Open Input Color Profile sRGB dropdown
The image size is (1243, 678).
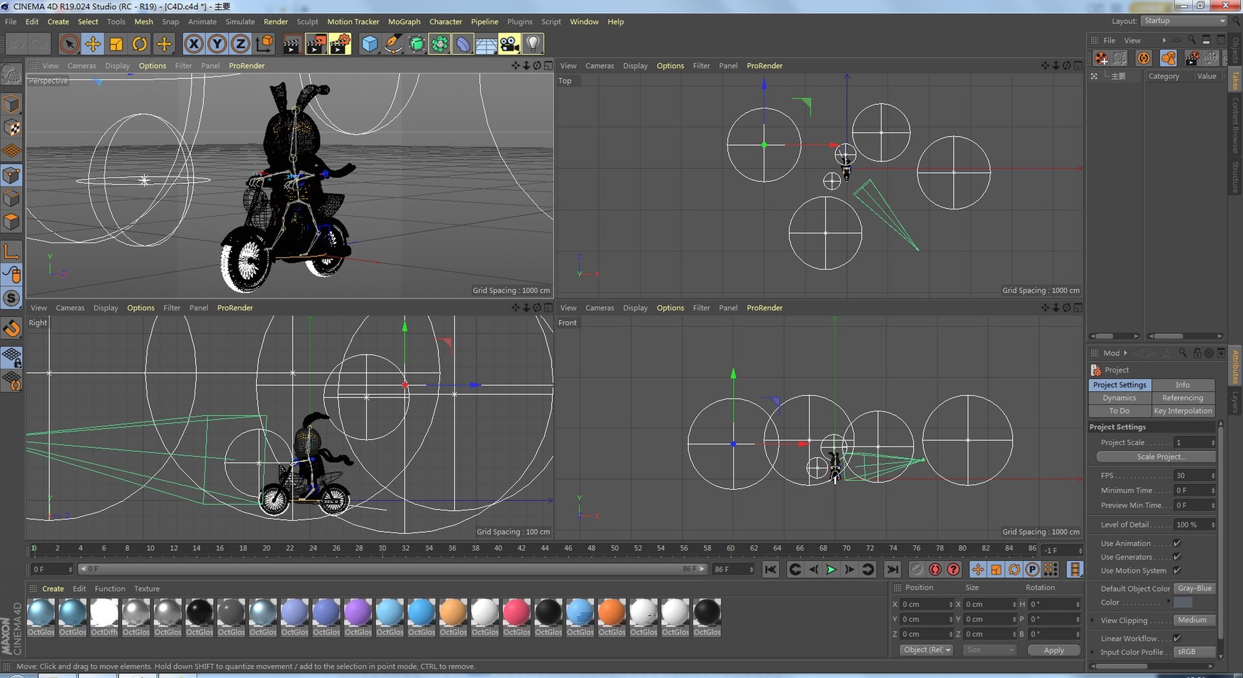(1195, 652)
